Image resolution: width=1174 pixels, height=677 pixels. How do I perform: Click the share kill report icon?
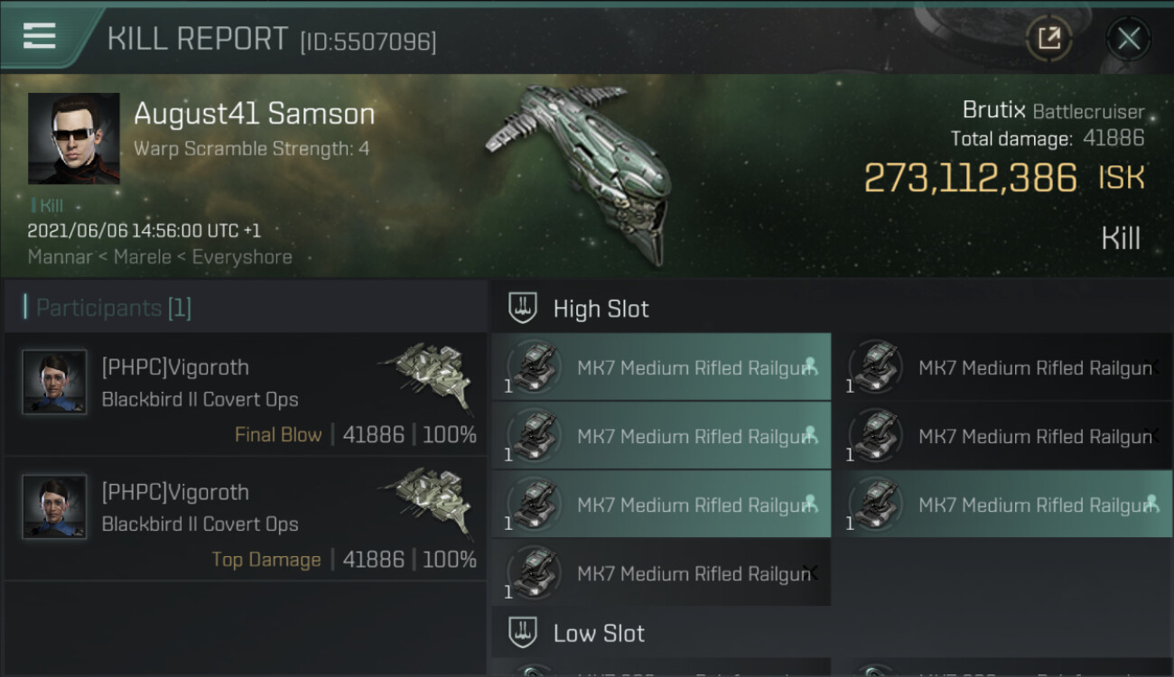tap(1048, 38)
